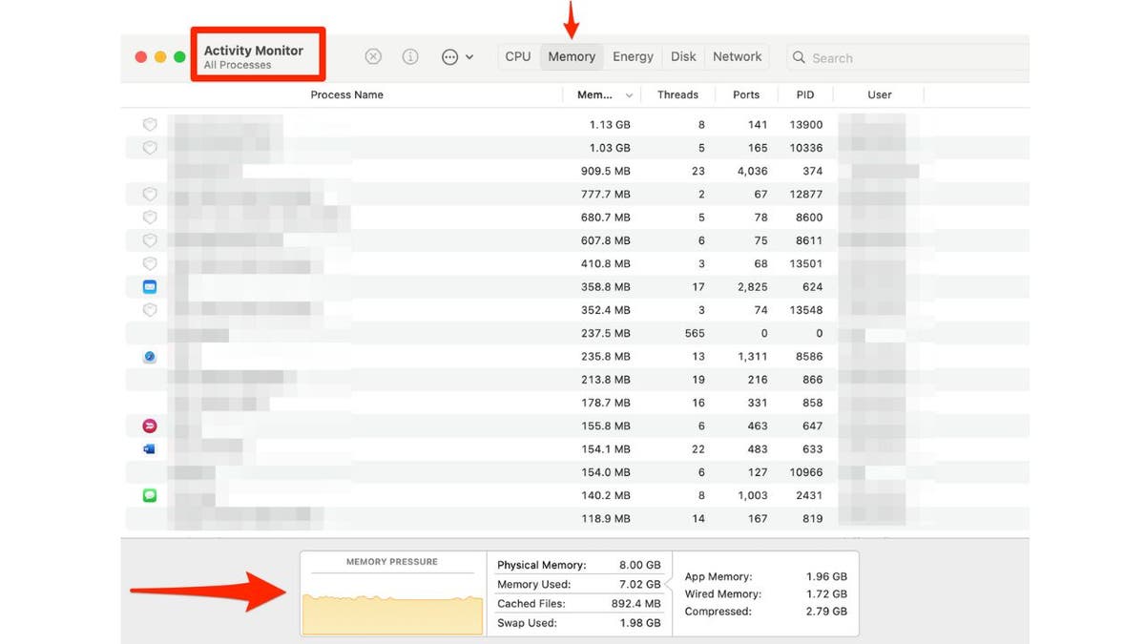The height and width of the screenshot is (644, 1145).
Task: Show the Network tab
Action: (738, 57)
